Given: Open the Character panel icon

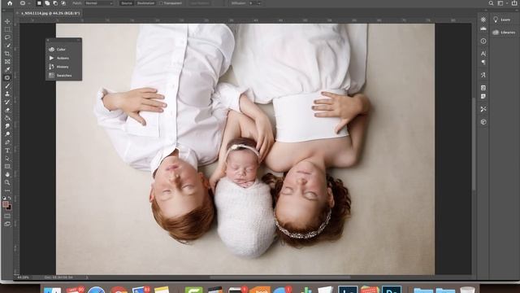Looking at the screenshot, I should click(x=483, y=54).
